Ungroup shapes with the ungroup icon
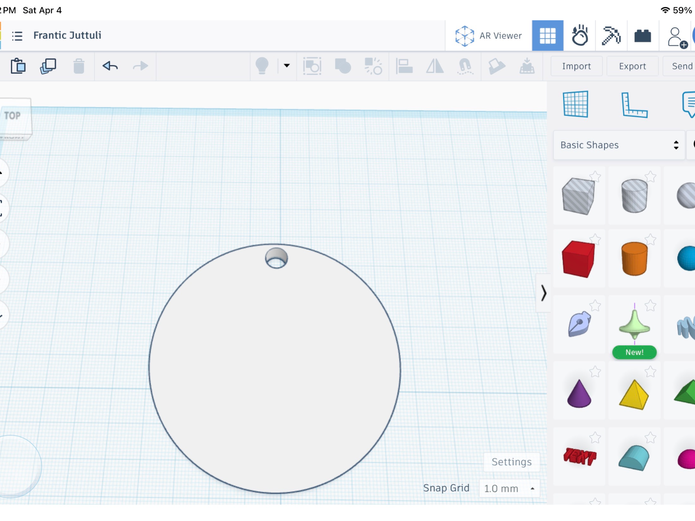The image size is (695, 521). pyautogui.click(x=373, y=66)
